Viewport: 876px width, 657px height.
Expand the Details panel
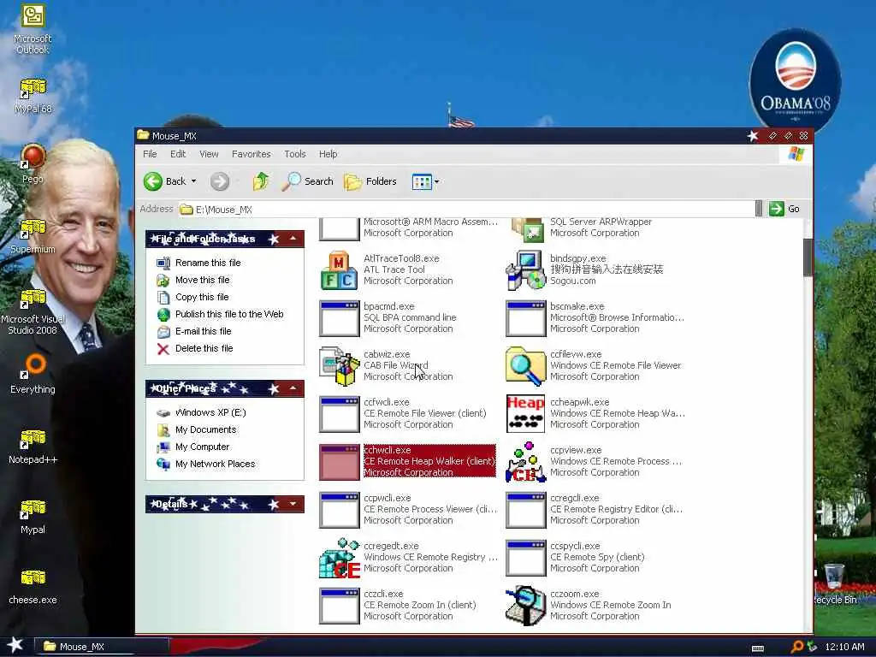point(293,504)
